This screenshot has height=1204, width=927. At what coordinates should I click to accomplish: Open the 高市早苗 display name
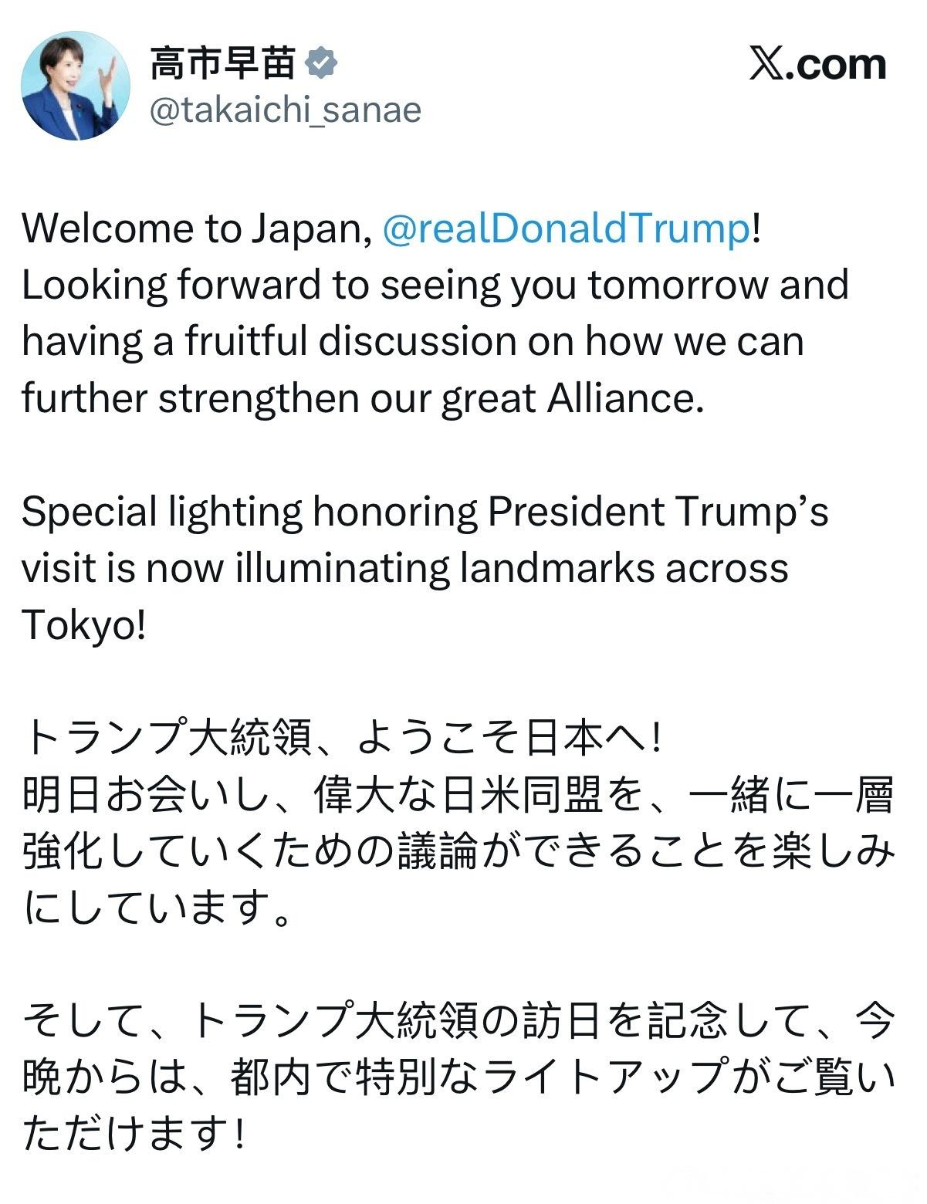[223, 63]
